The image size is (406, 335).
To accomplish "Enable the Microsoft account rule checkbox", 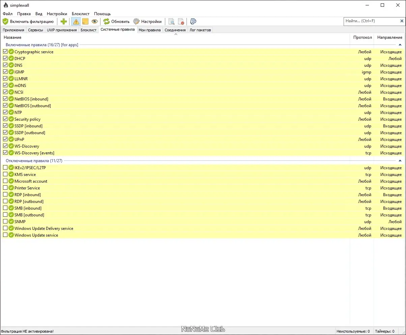I will click(5, 181).
